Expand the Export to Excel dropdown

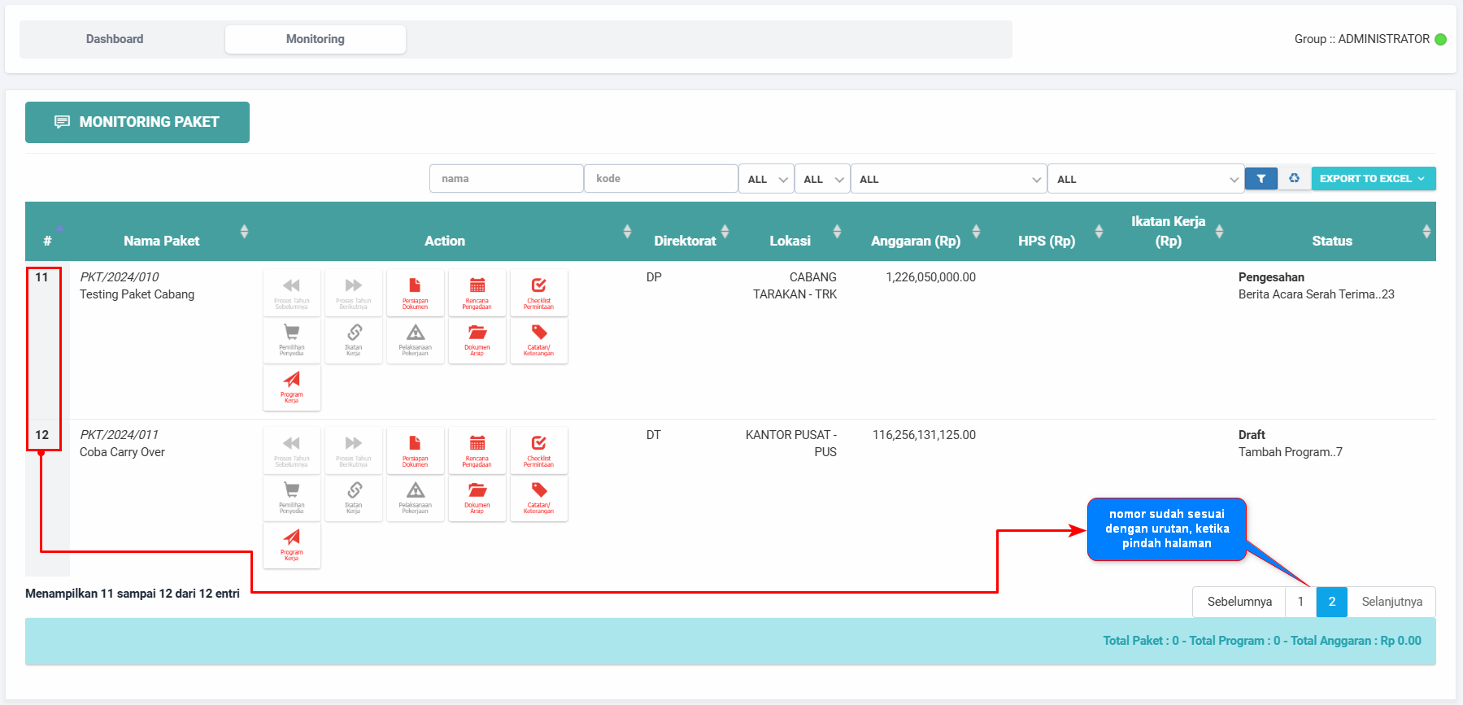[x=1373, y=179]
